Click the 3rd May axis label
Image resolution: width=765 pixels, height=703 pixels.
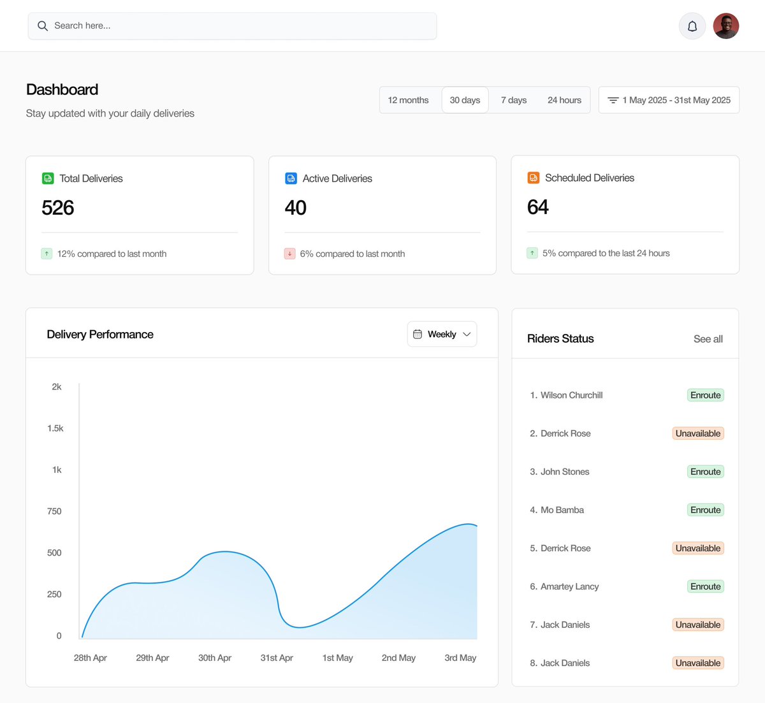click(x=460, y=658)
